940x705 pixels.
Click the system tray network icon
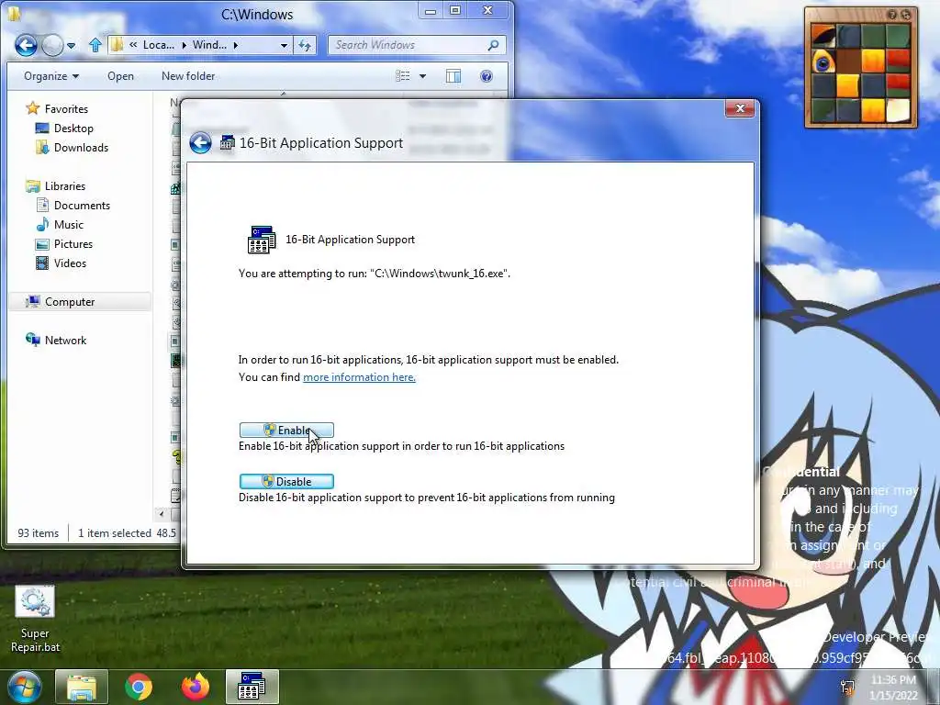[847, 687]
